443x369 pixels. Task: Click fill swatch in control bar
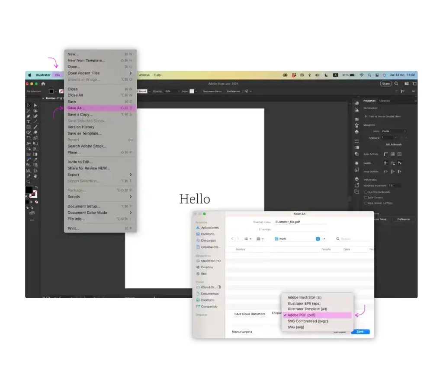pyautogui.click(x=51, y=91)
